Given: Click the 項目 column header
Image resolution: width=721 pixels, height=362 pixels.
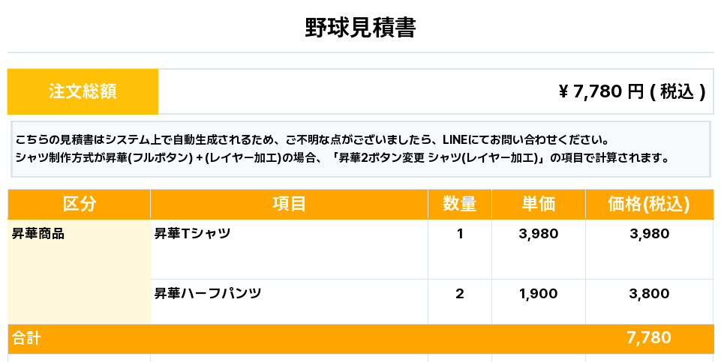Looking at the screenshot, I should [x=290, y=204].
